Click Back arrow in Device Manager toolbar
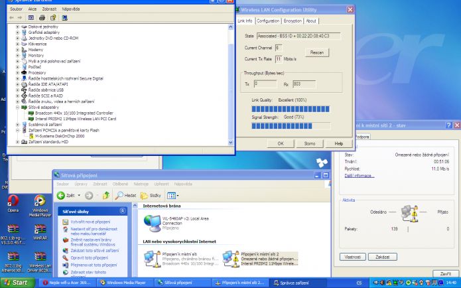Image resolution: width=461 pixels, height=288 pixels. coord(11,18)
